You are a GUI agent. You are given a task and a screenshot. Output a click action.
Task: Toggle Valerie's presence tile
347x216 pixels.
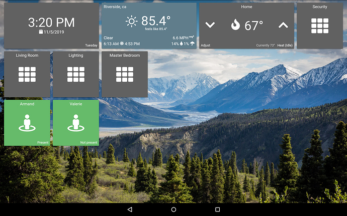pyautogui.click(x=76, y=123)
